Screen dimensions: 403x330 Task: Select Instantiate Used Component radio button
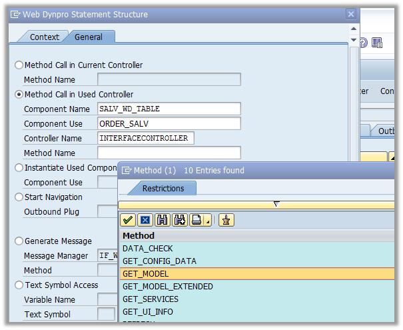(19, 168)
